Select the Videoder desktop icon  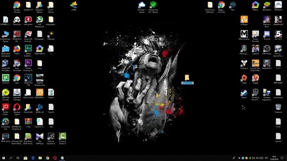tap(51, 35)
